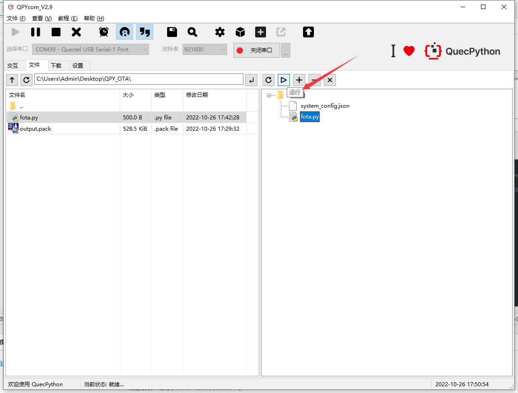Viewport: 518px width, 393px height.
Task: Click the pause icon in the toolbar
Action: 35,32
